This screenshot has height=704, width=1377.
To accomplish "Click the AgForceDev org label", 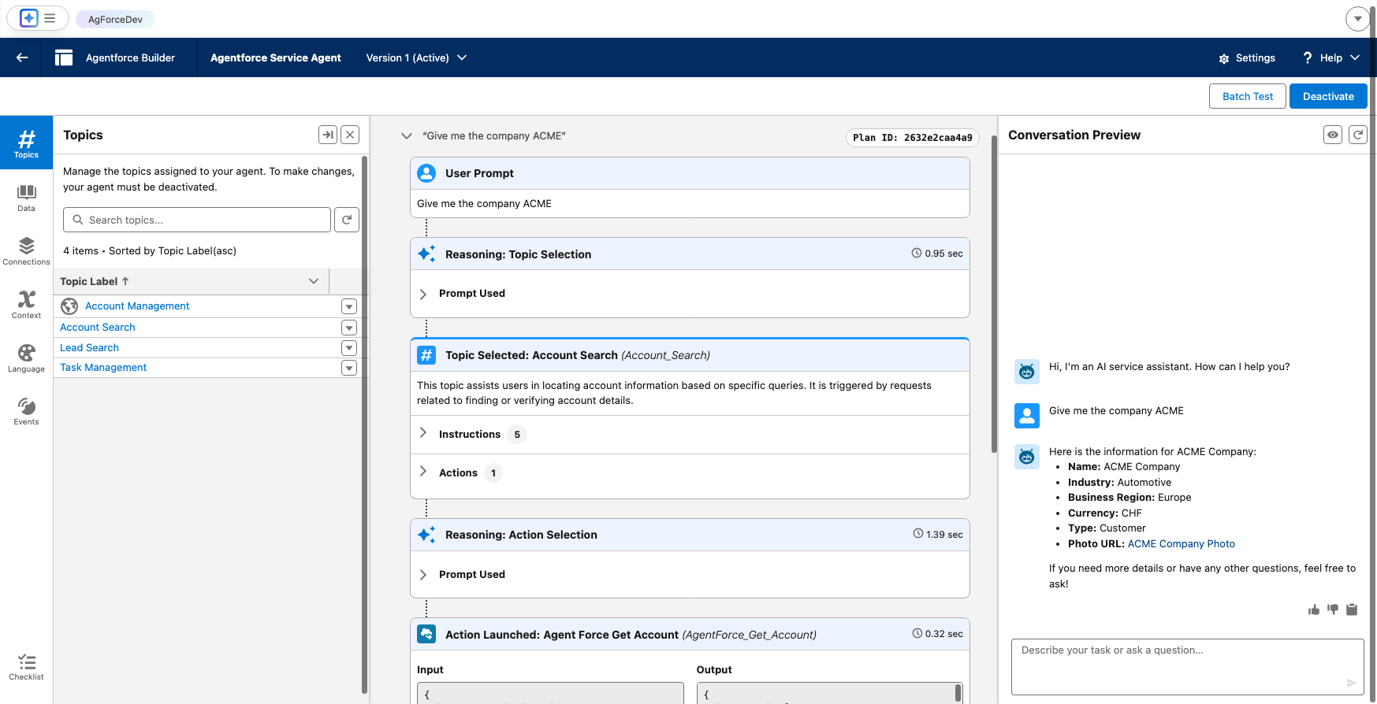I will (115, 19).
